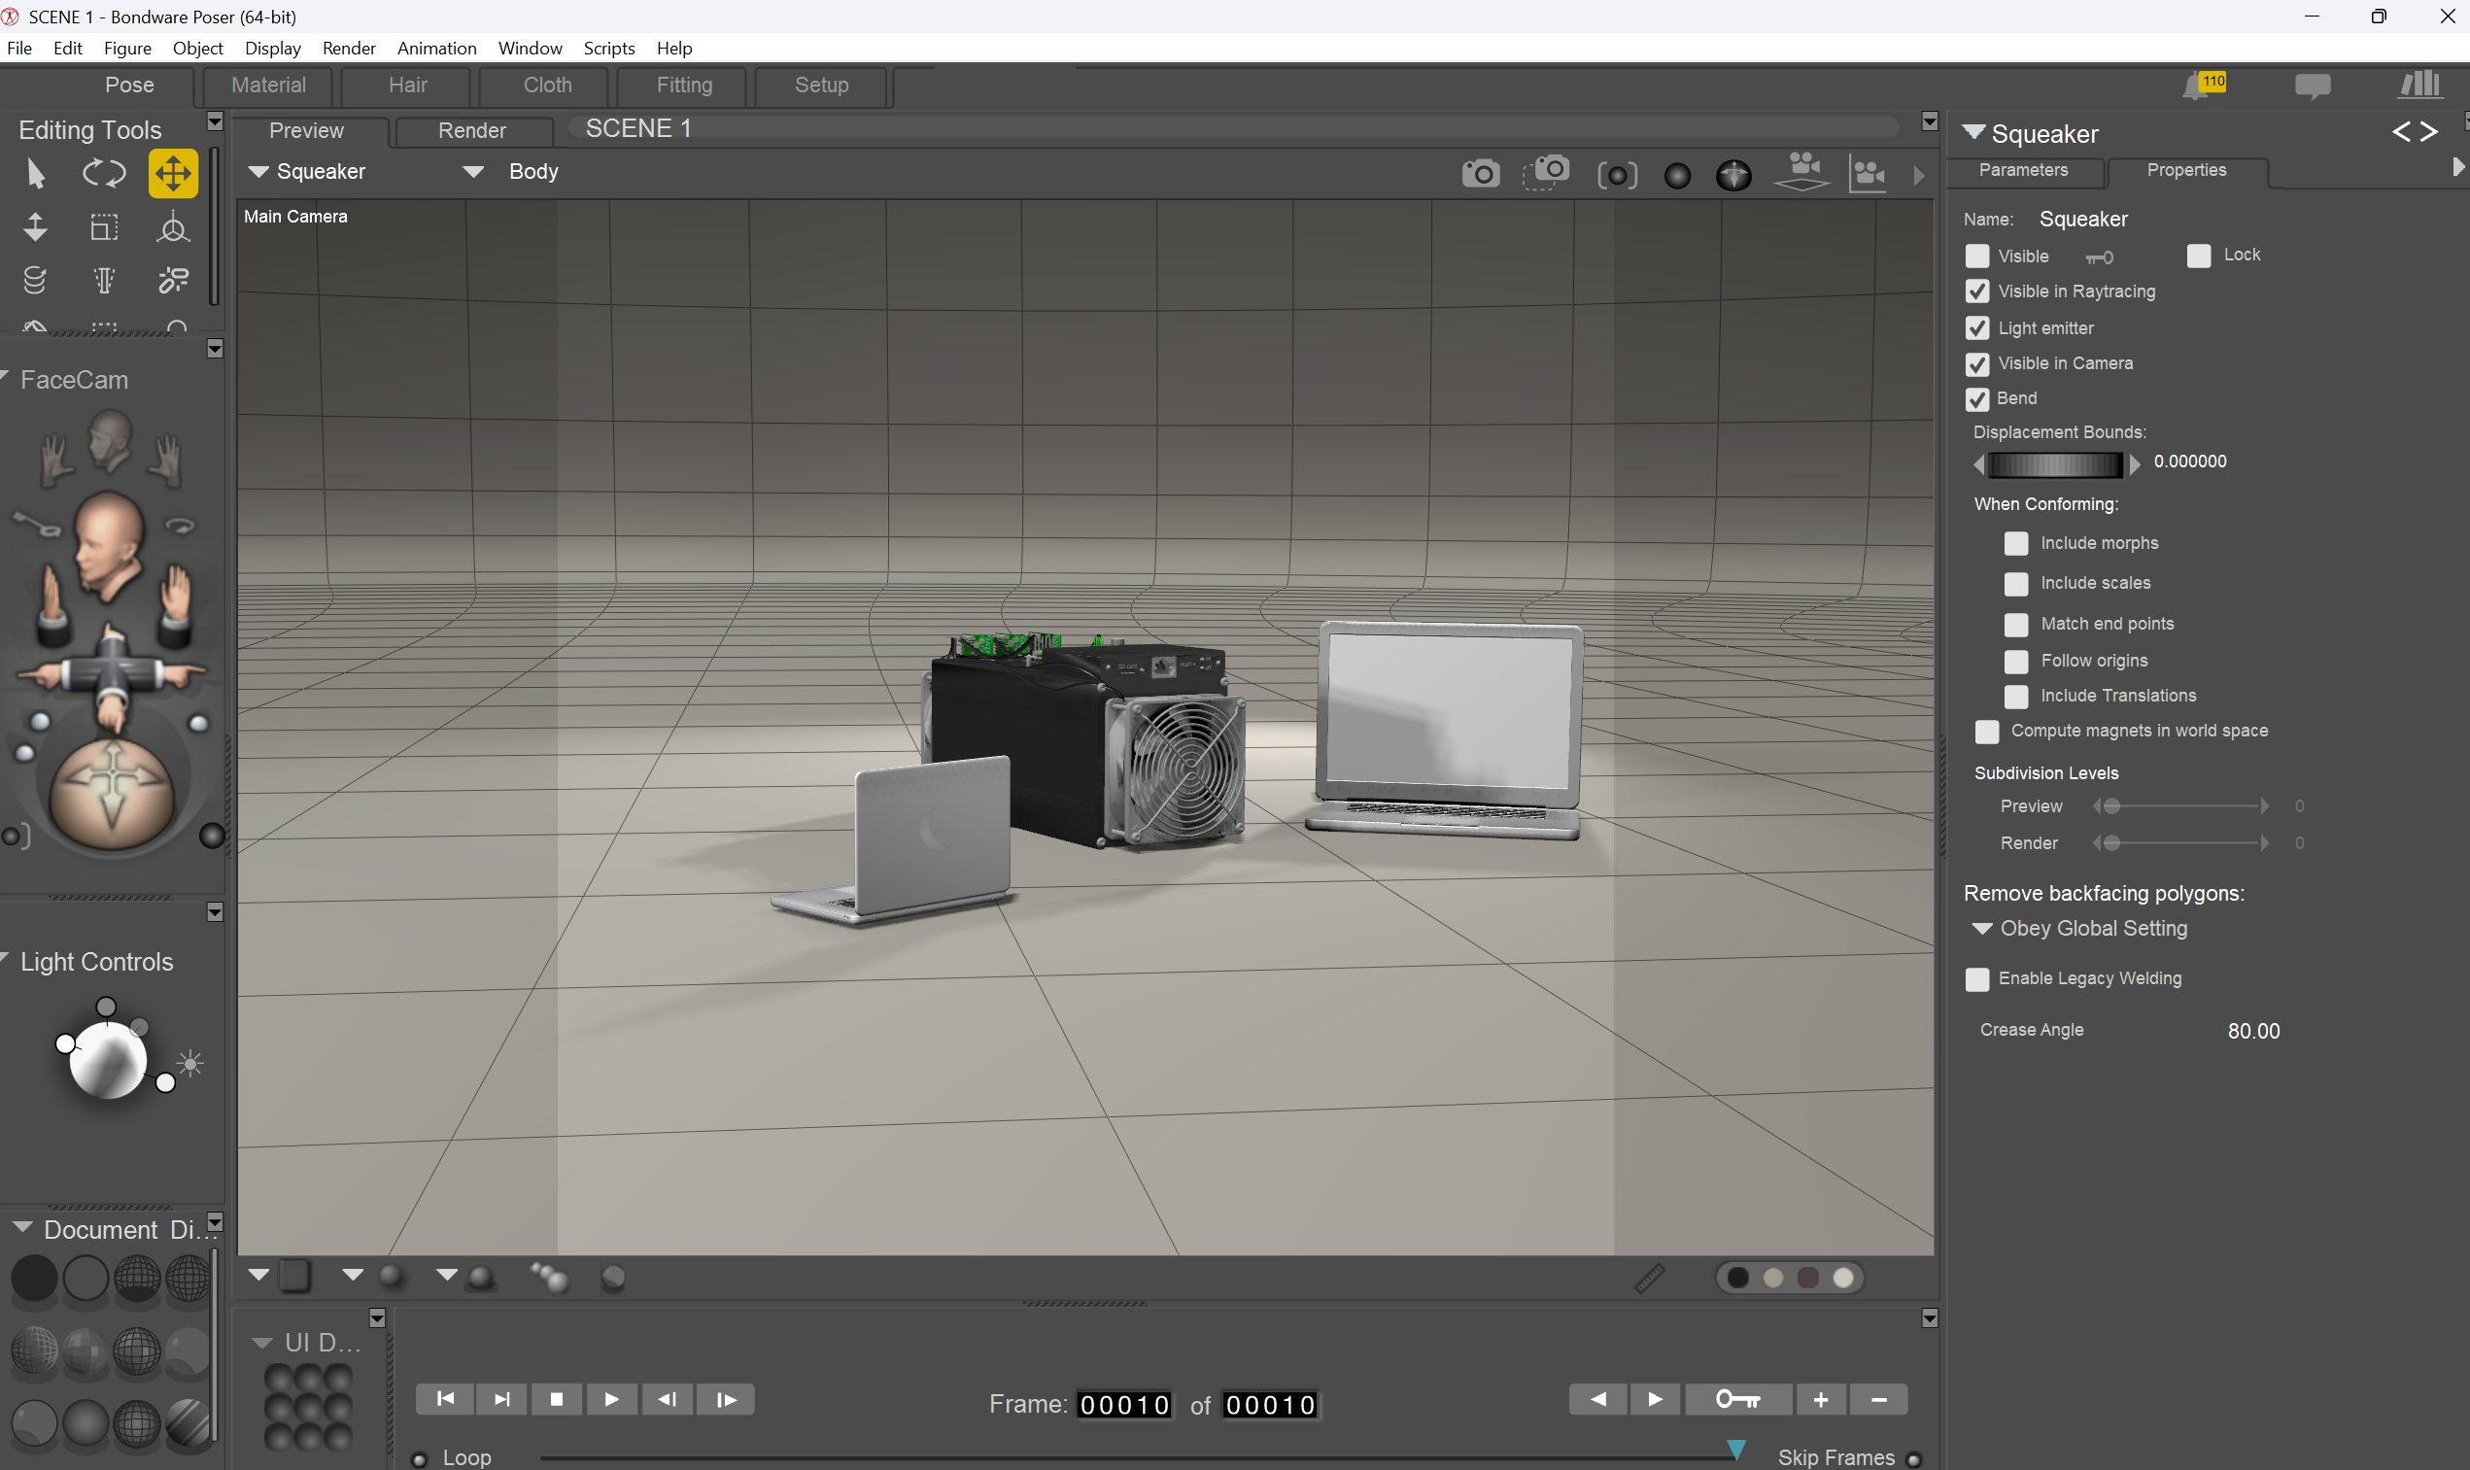Enable the Lock checkbox

click(x=2199, y=256)
